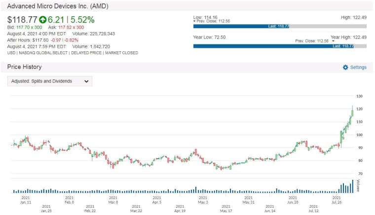Image resolution: width=375 pixels, height=215 pixels.
Task: Click the Mar, 22 date axis label
Action: click(136, 209)
